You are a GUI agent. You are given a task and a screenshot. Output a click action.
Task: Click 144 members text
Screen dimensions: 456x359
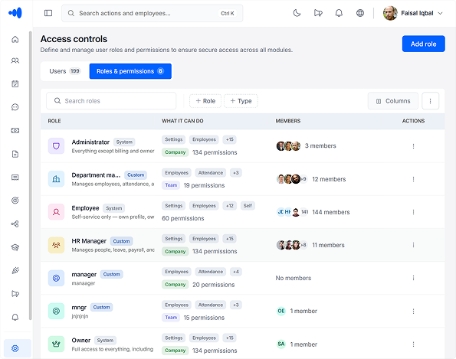pyautogui.click(x=331, y=212)
